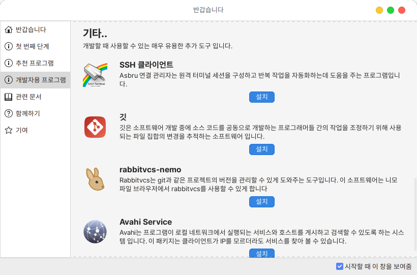Switch to the 추천 프로그램 sidebar page
The image size is (417, 275).
(35, 63)
